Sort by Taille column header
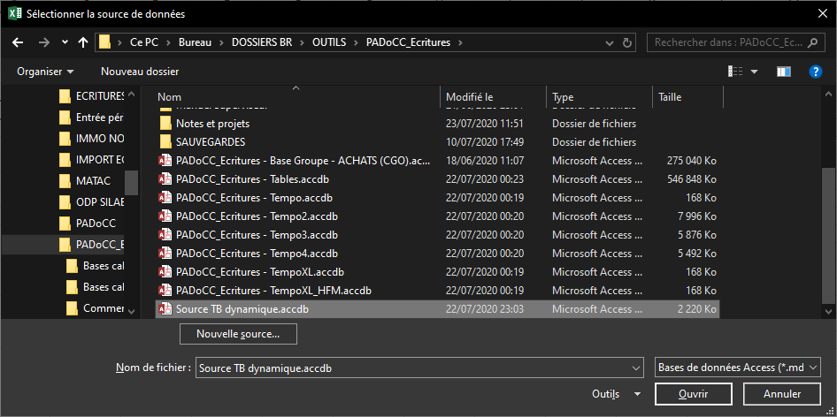Viewport: 837px width, 417px height. 670,97
